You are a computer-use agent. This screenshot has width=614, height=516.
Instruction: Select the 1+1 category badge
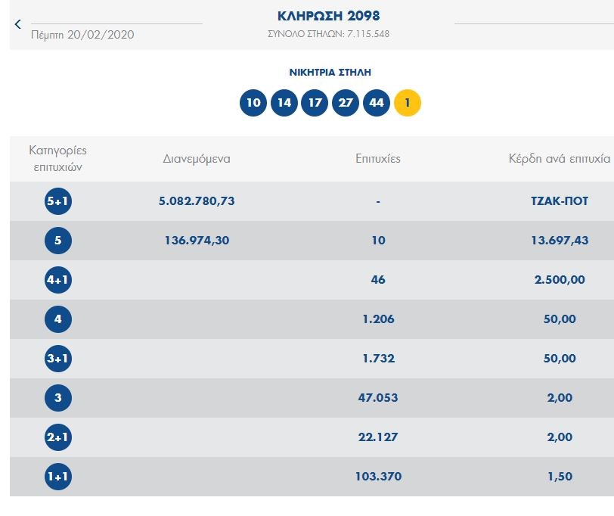(x=58, y=477)
